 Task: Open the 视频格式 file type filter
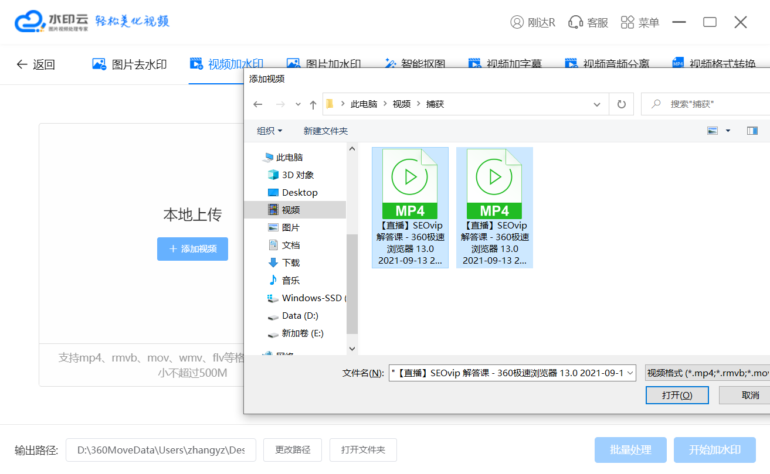click(707, 373)
